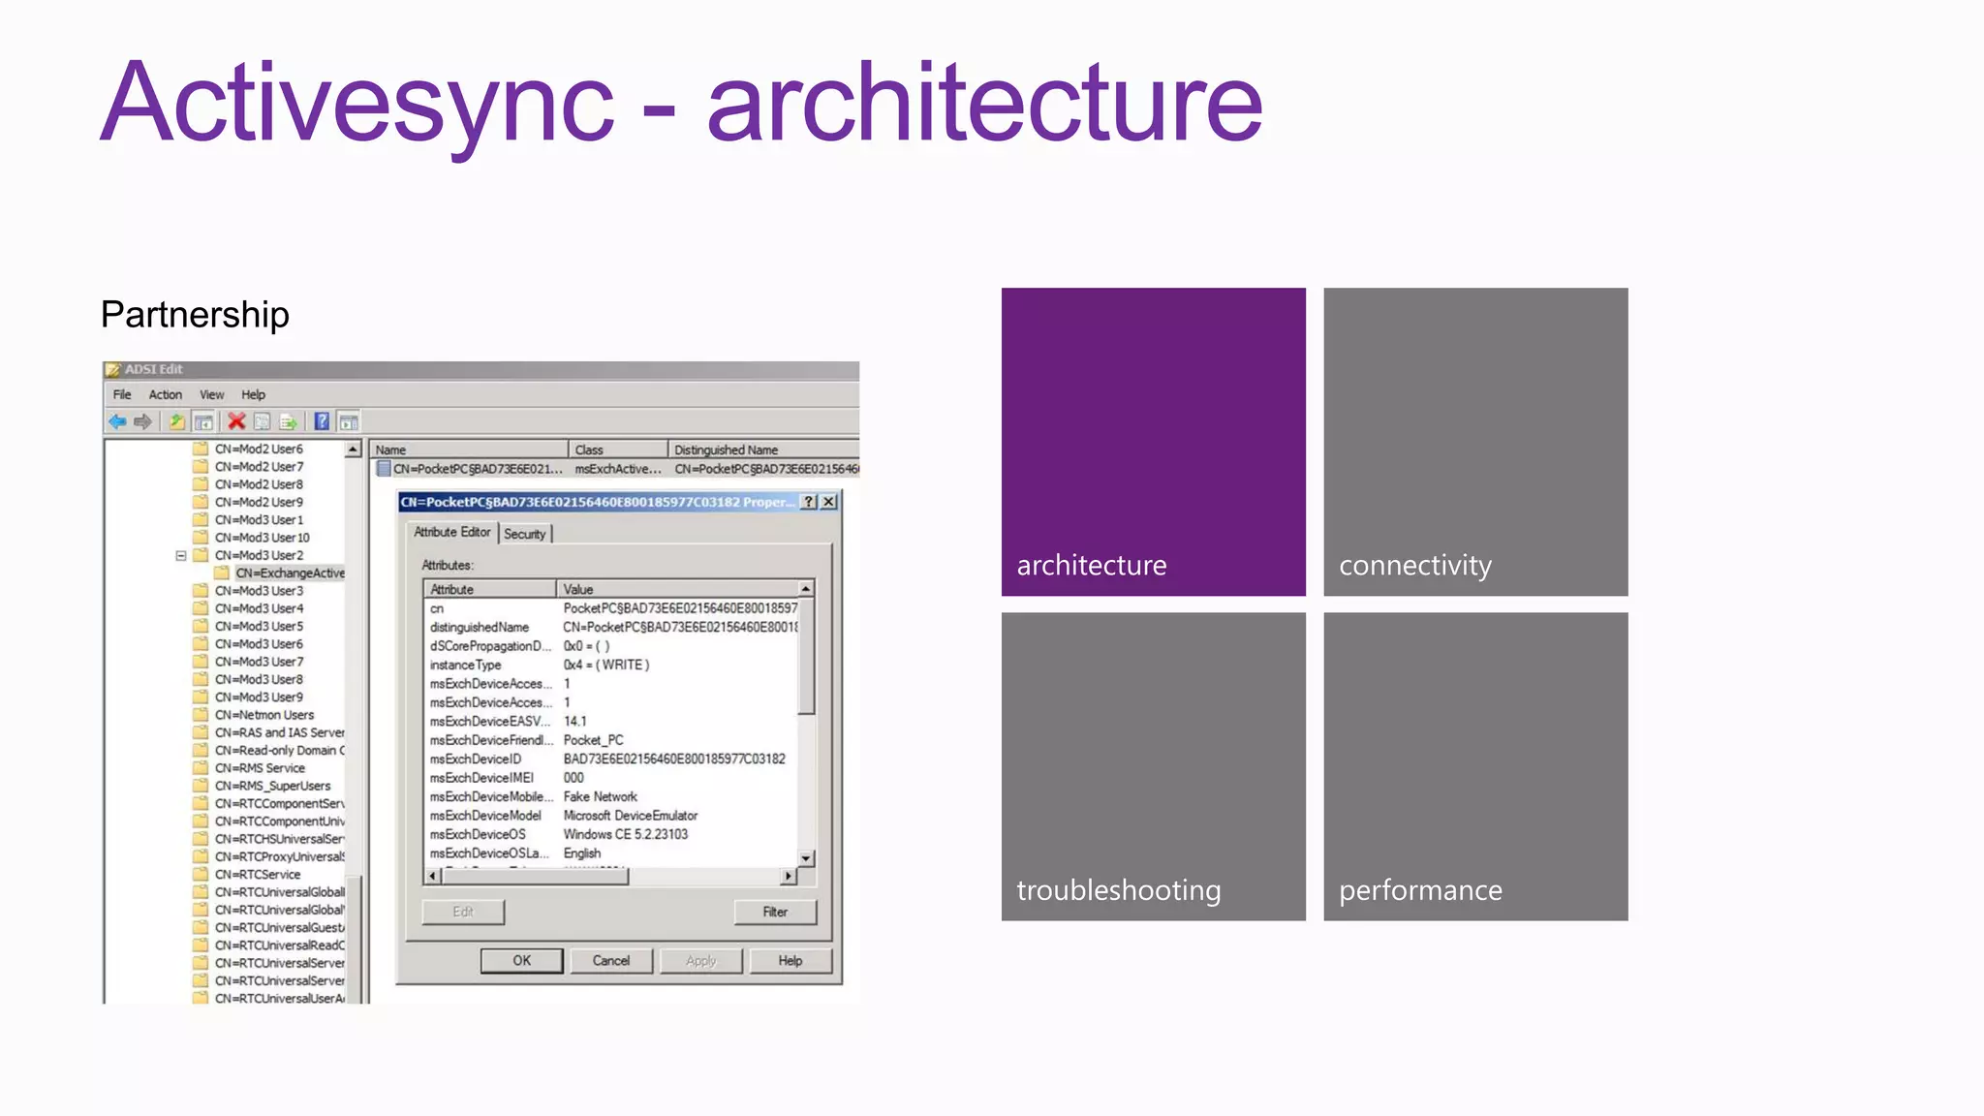
Task: Select the CN=Mod2 User9 tree item
Action: pyautogui.click(x=259, y=502)
